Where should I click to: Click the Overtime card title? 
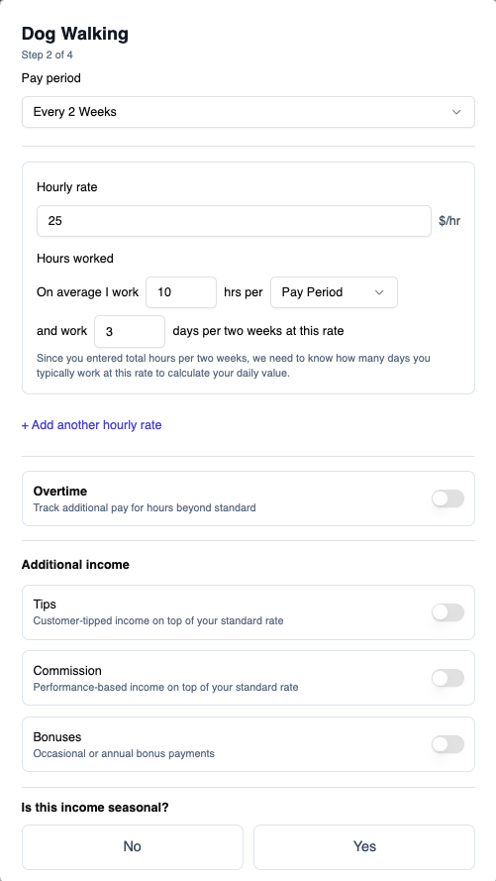(60, 492)
